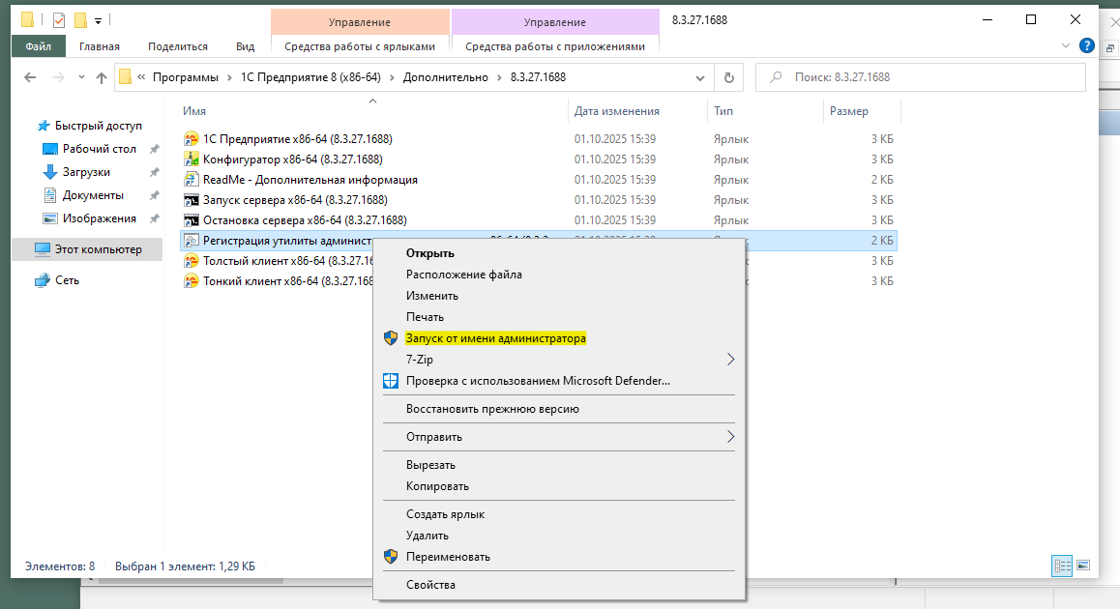Expand the 7-Zip submenu
This screenshot has width=1120, height=609.
730,360
